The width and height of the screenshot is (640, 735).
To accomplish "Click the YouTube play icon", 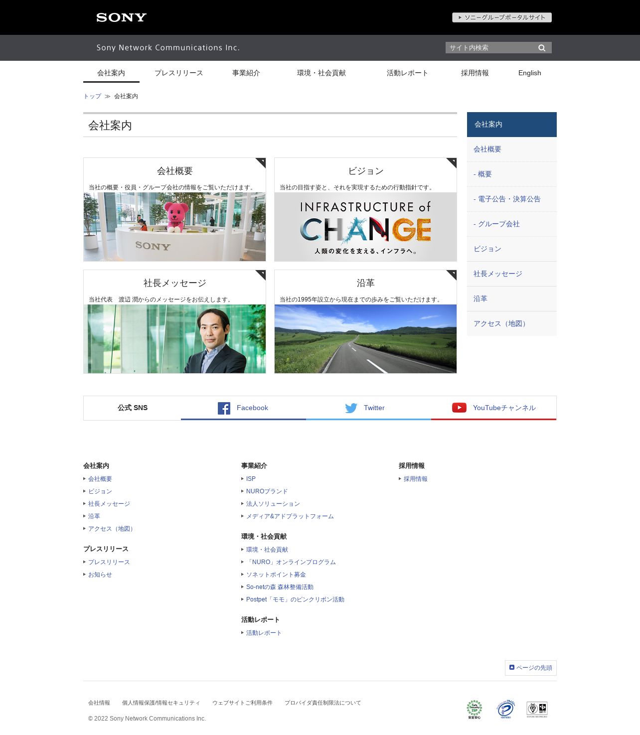I will 459,408.
